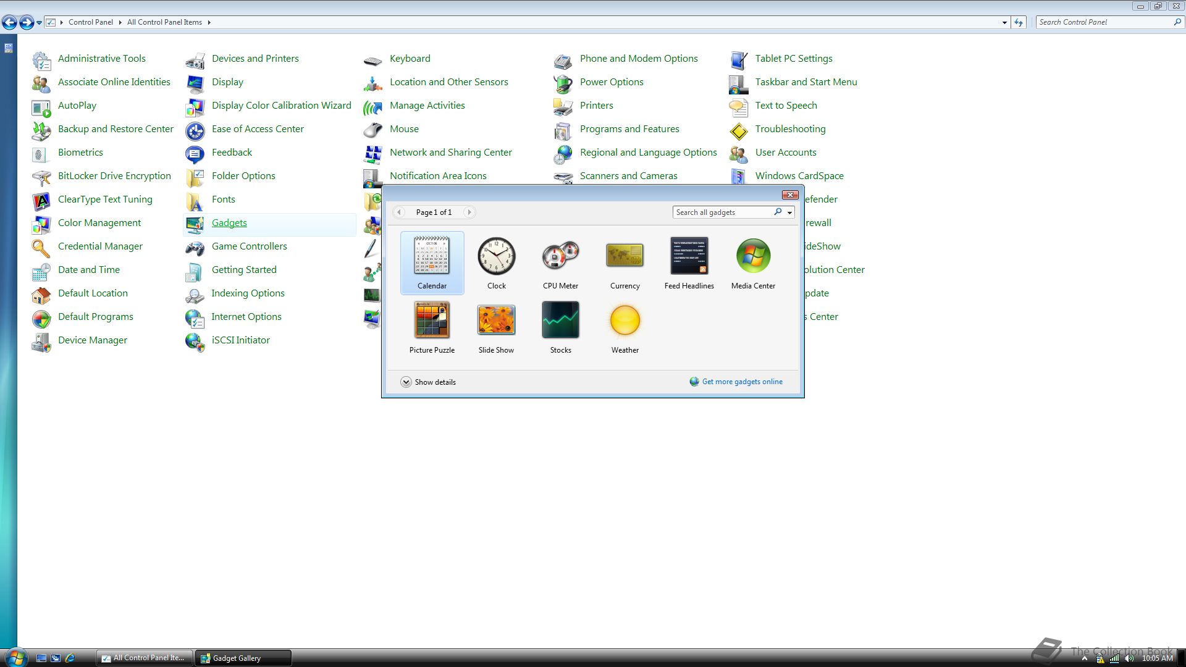
Task: Click the Mouse icon
Action: [373, 130]
